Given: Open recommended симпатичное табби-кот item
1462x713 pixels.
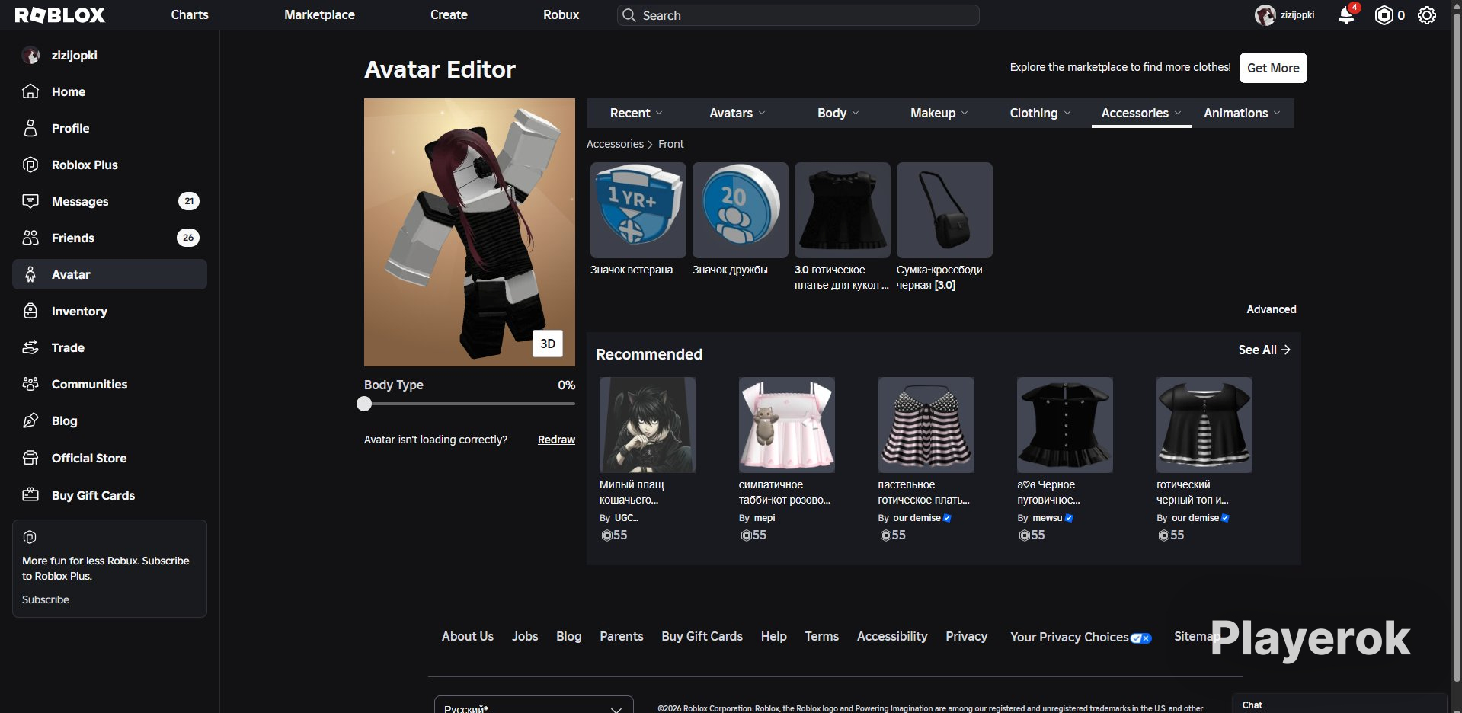Looking at the screenshot, I should coord(787,425).
